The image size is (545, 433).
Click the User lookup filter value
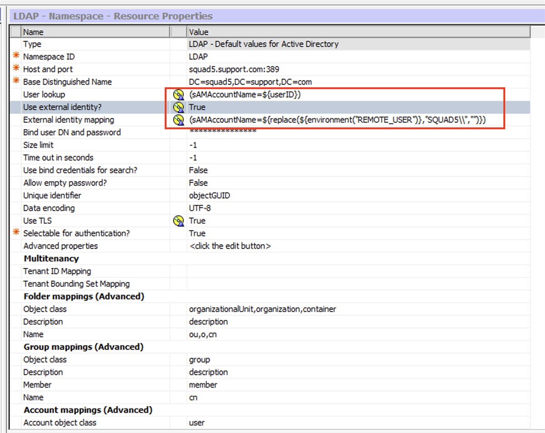point(245,95)
